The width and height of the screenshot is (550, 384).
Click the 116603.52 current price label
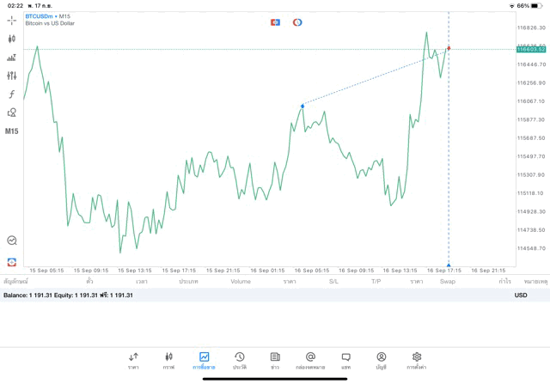(531, 49)
